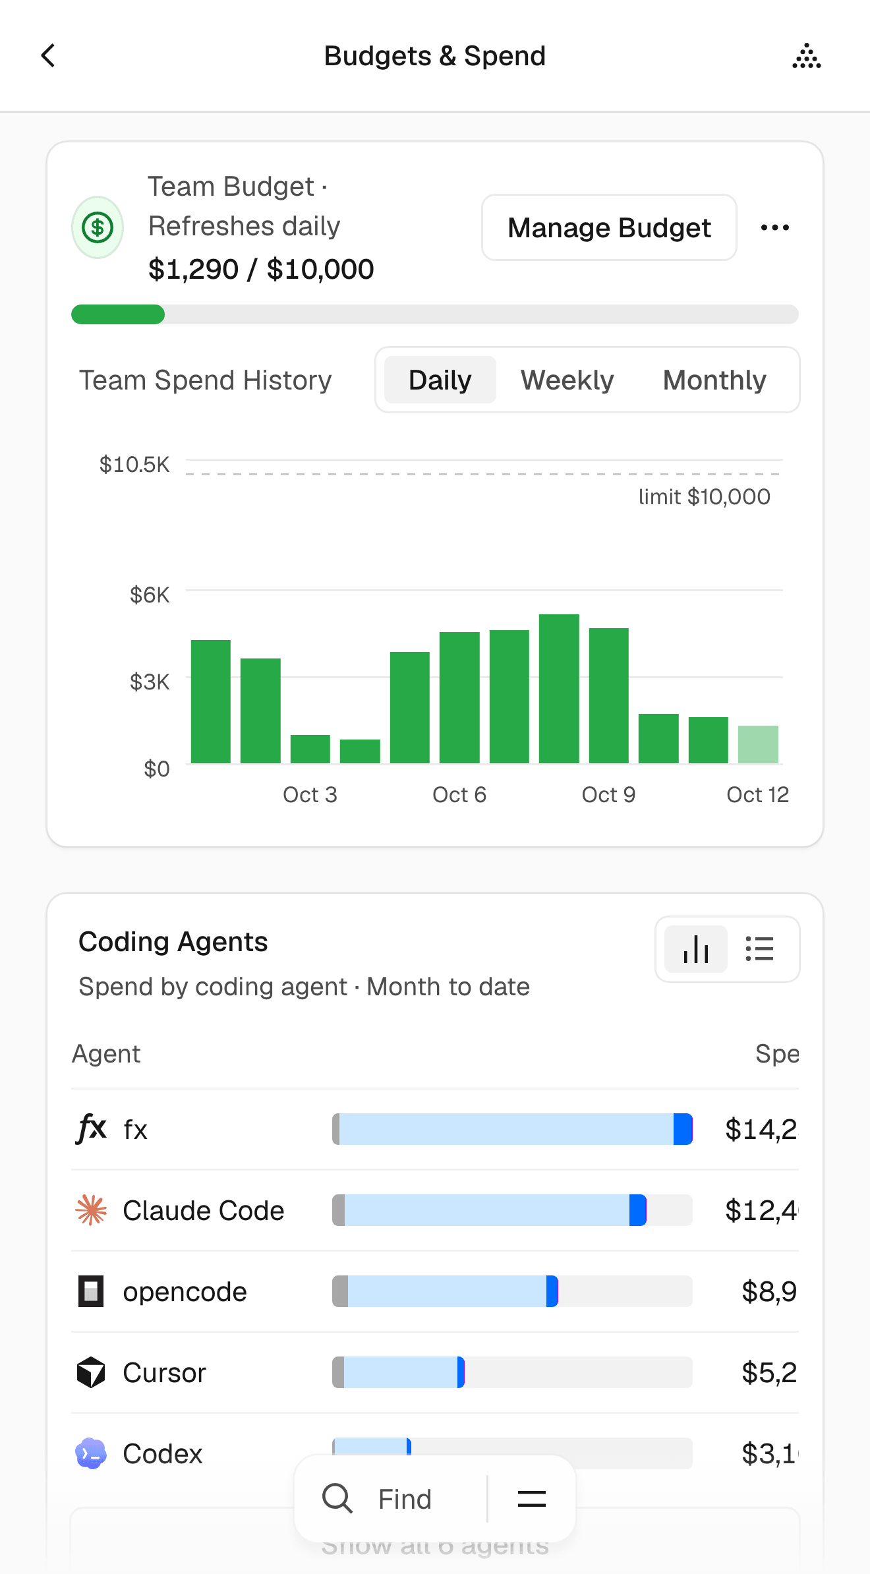Open the three-dot menu beside Manage Budget

coord(774,227)
